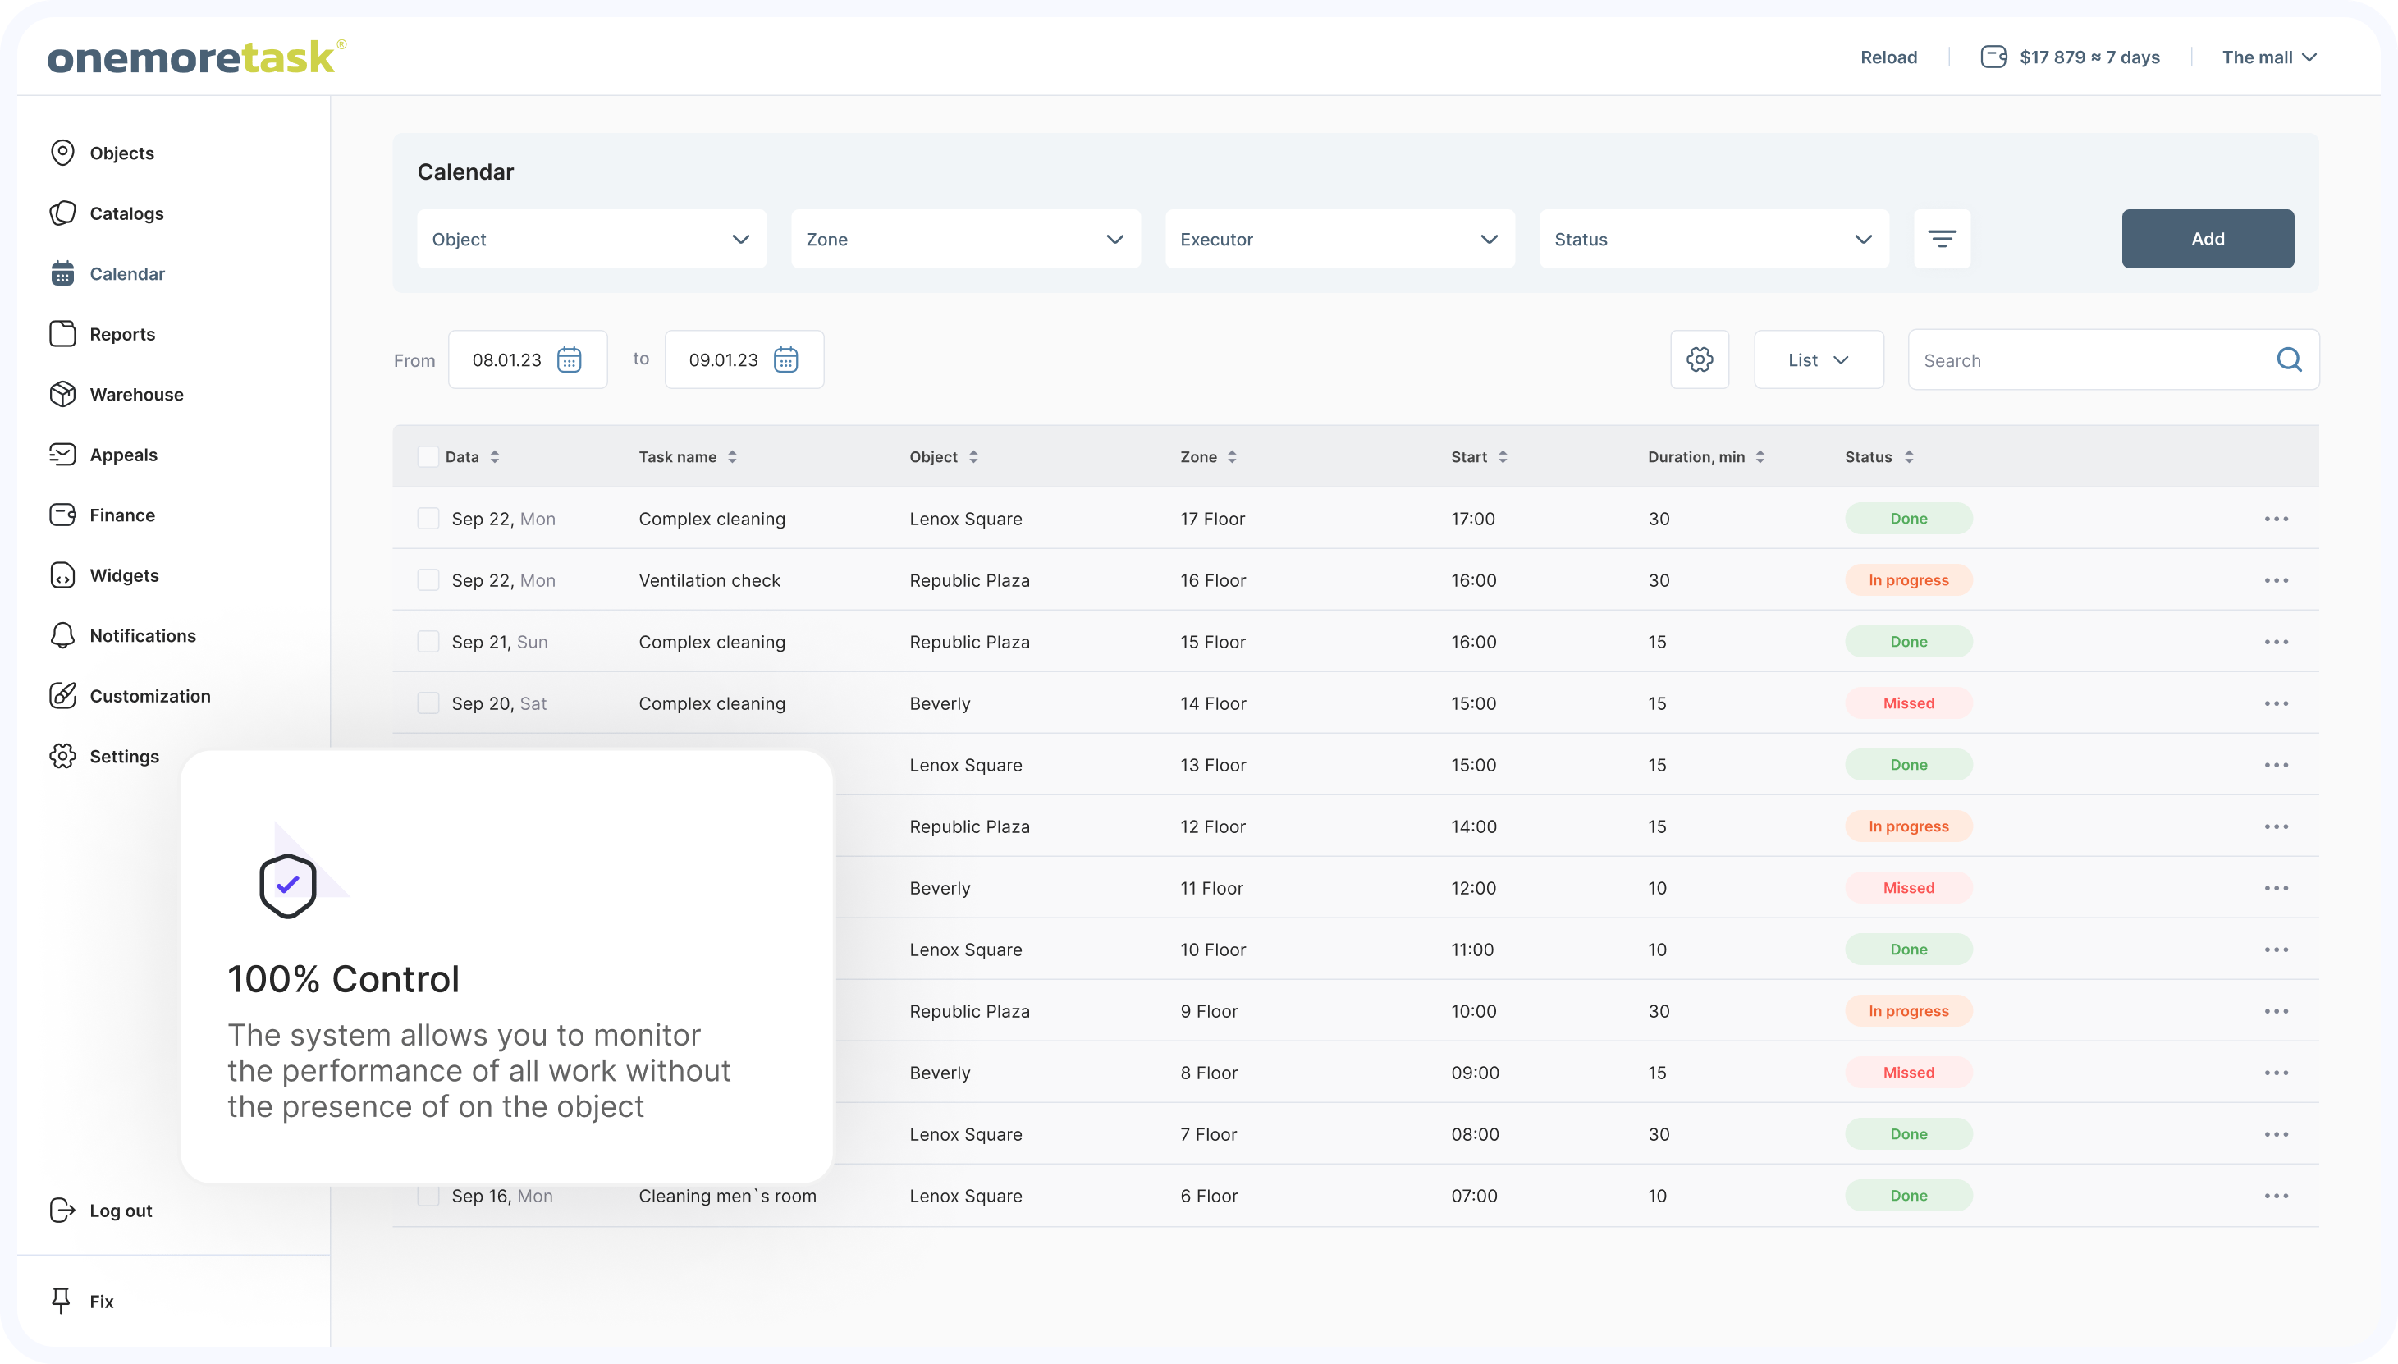Check the Sep 21 Complex cleaning row

click(x=428, y=642)
